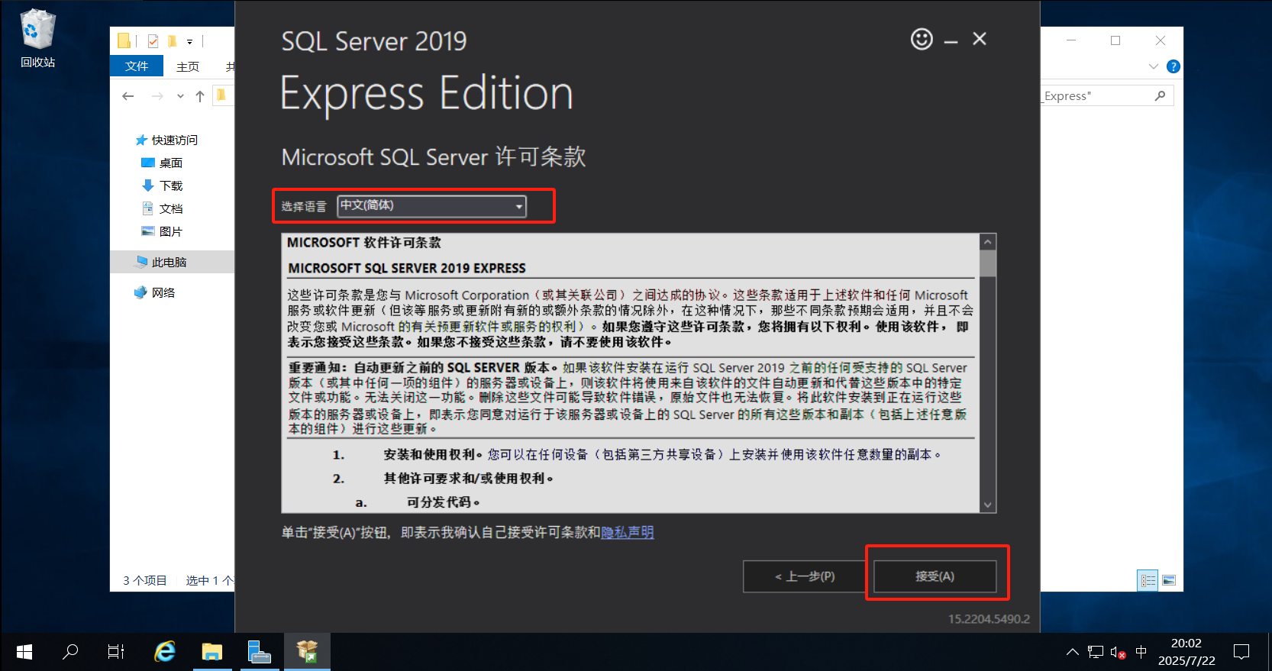1272x671 pixels.
Task: Switch to details view in File Explorer
Action: (1148, 581)
